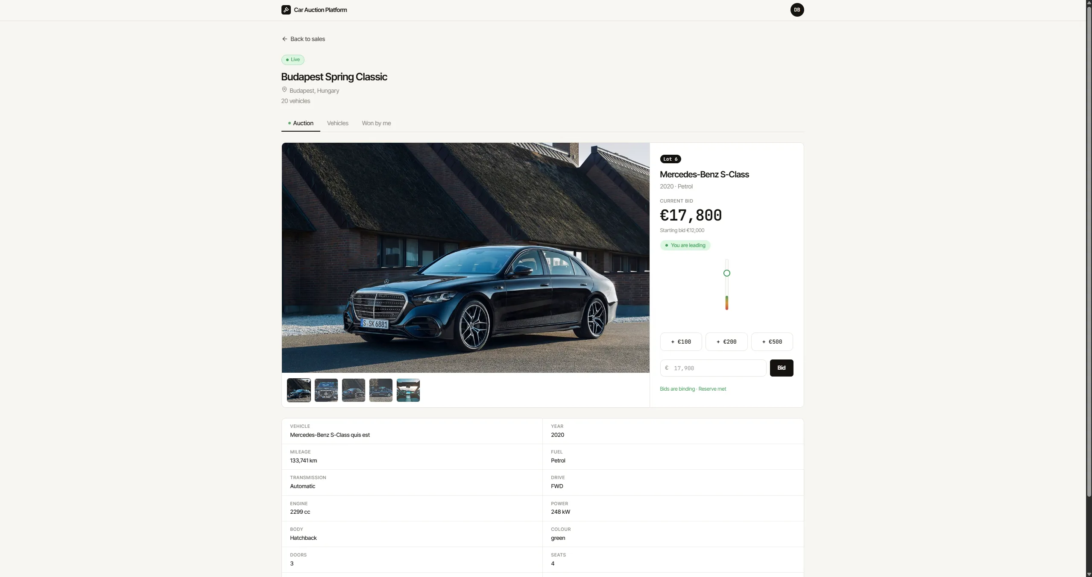Click the green-to-red section of the bid meter
The image size is (1092, 577).
[726, 303]
